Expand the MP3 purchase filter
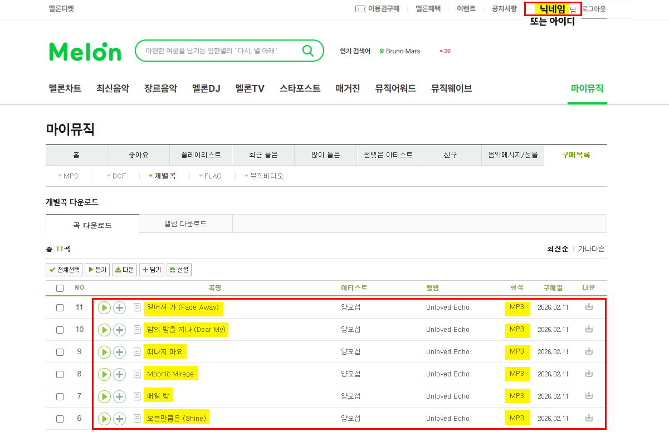 coord(68,176)
